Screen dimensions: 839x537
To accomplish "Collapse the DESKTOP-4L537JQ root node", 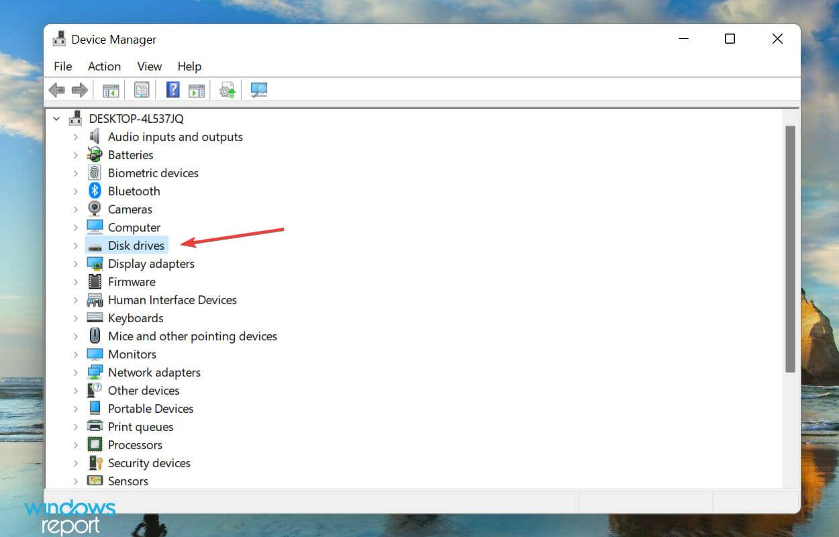I will click(x=56, y=118).
